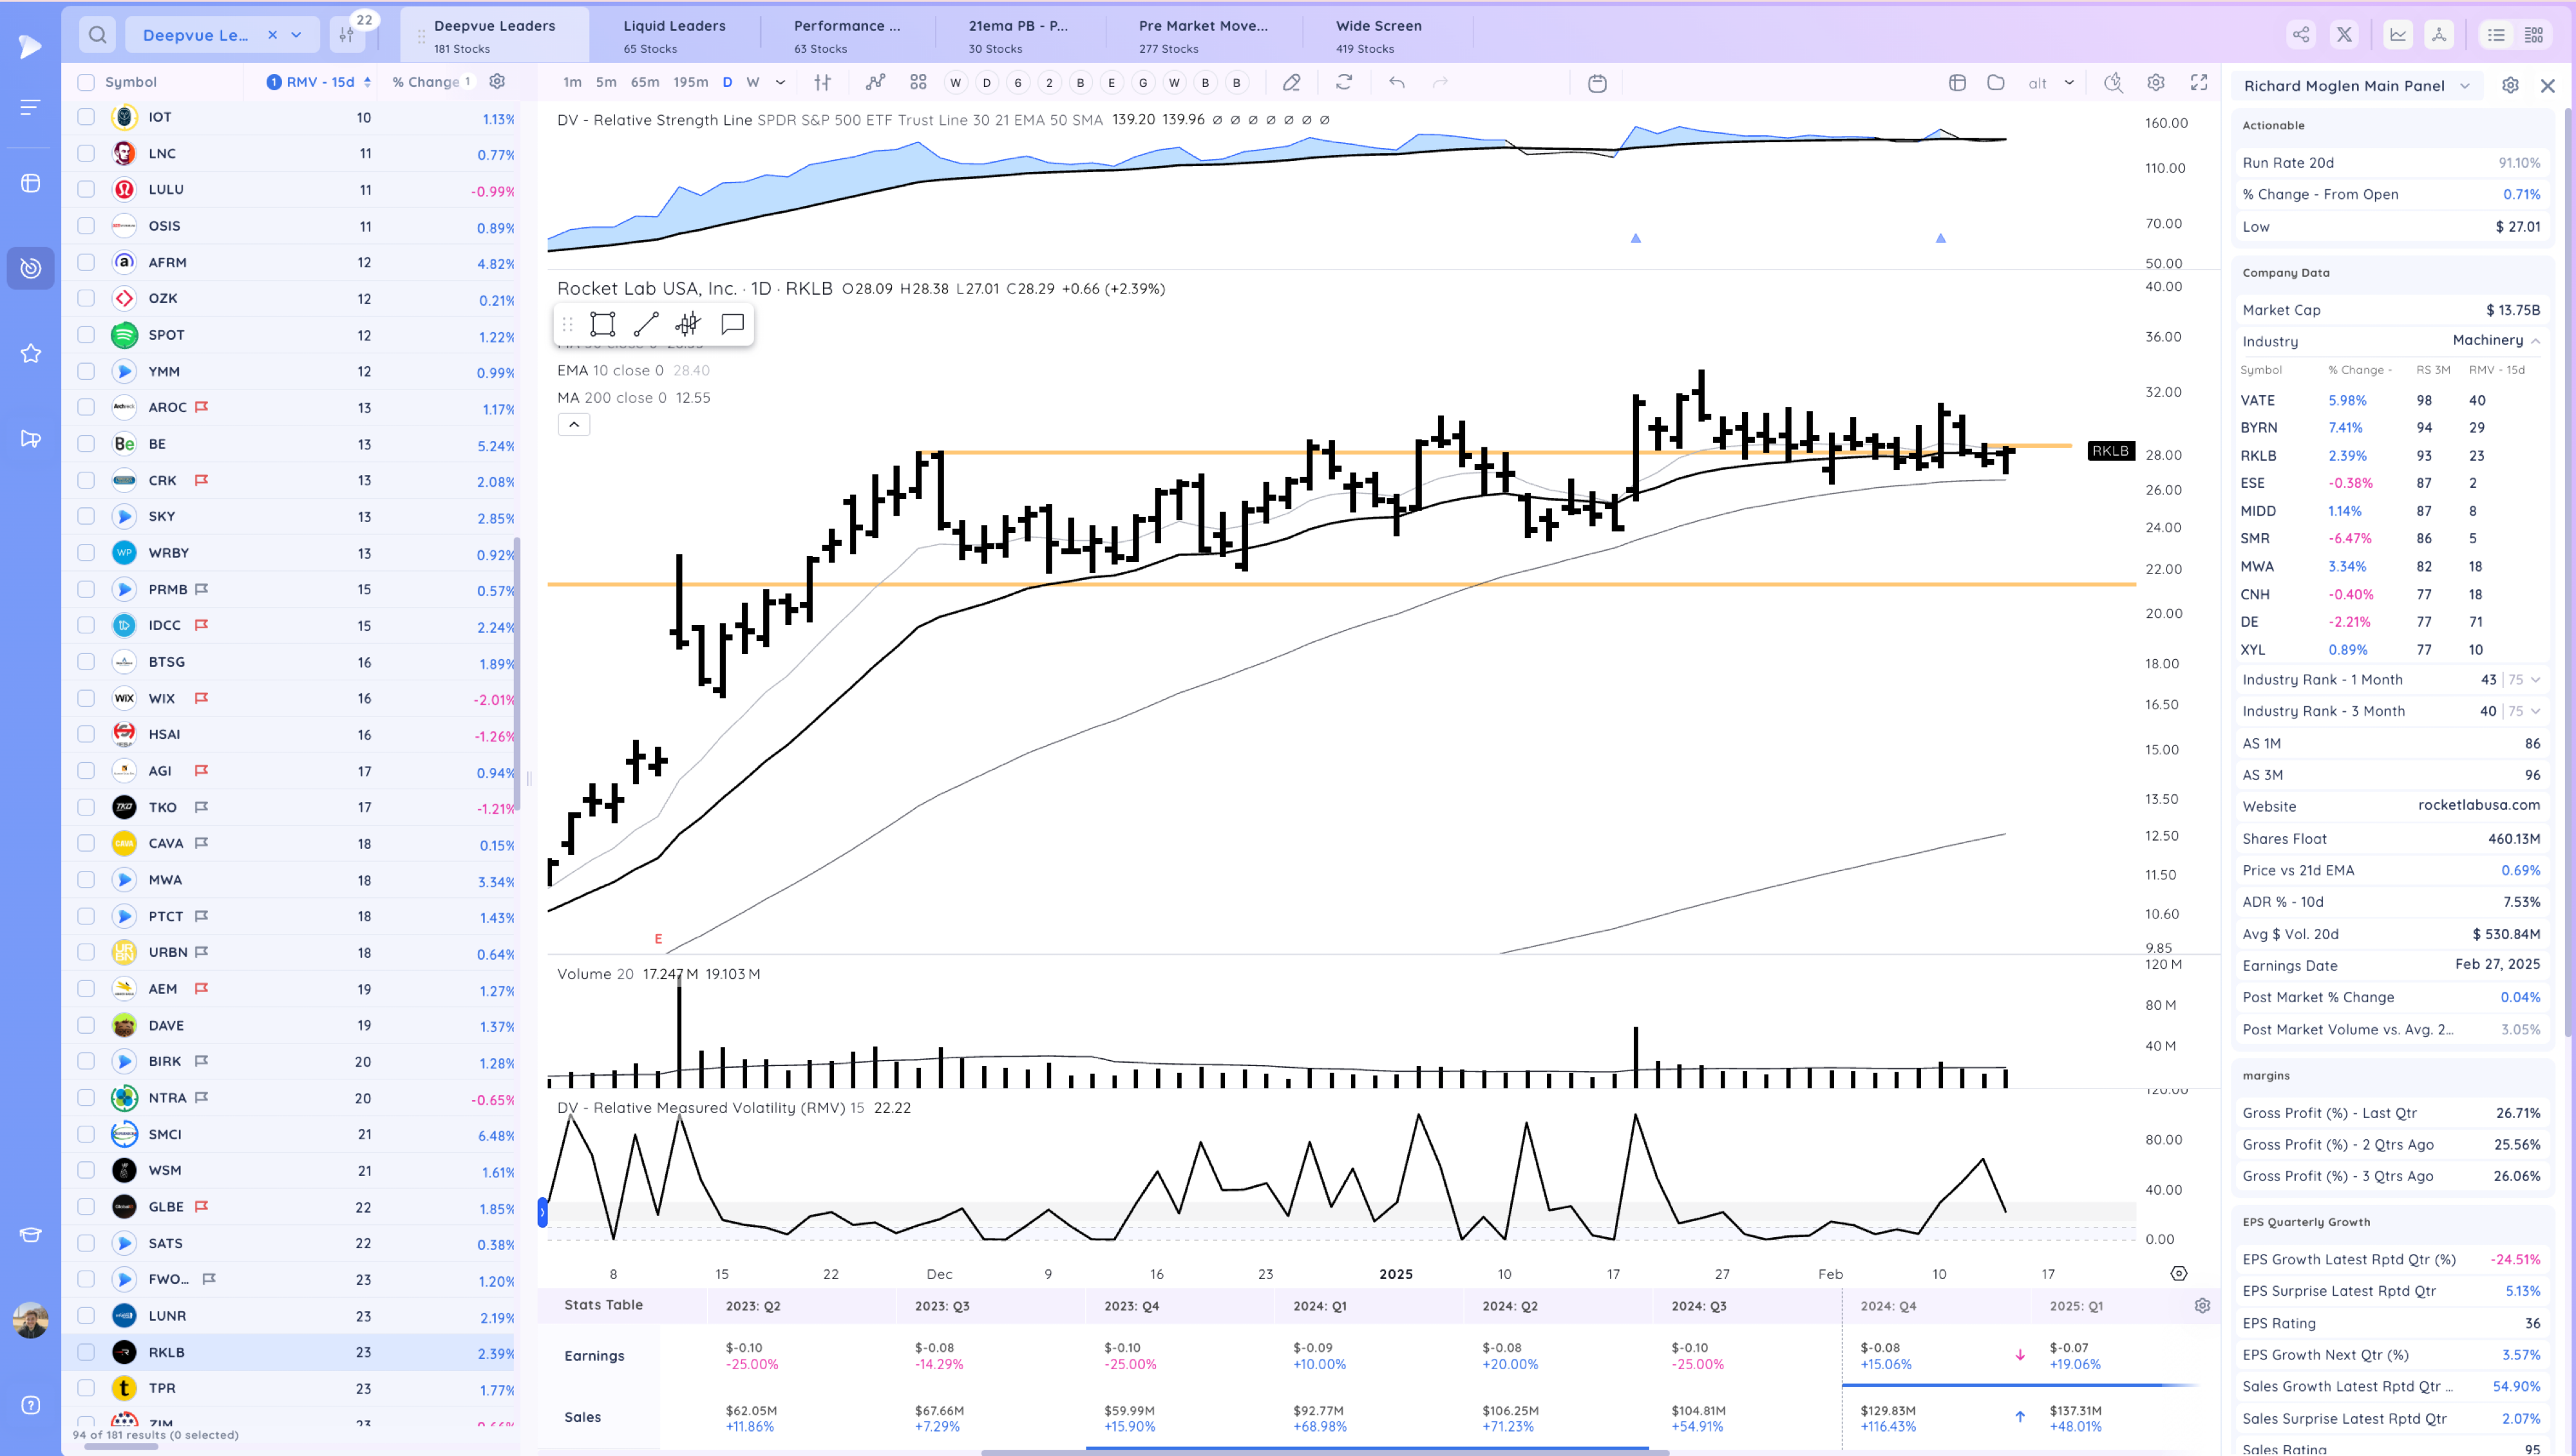Select the rectangle drawing tool
Image resolution: width=2576 pixels, height=1456 pixels.
(602, 324)
